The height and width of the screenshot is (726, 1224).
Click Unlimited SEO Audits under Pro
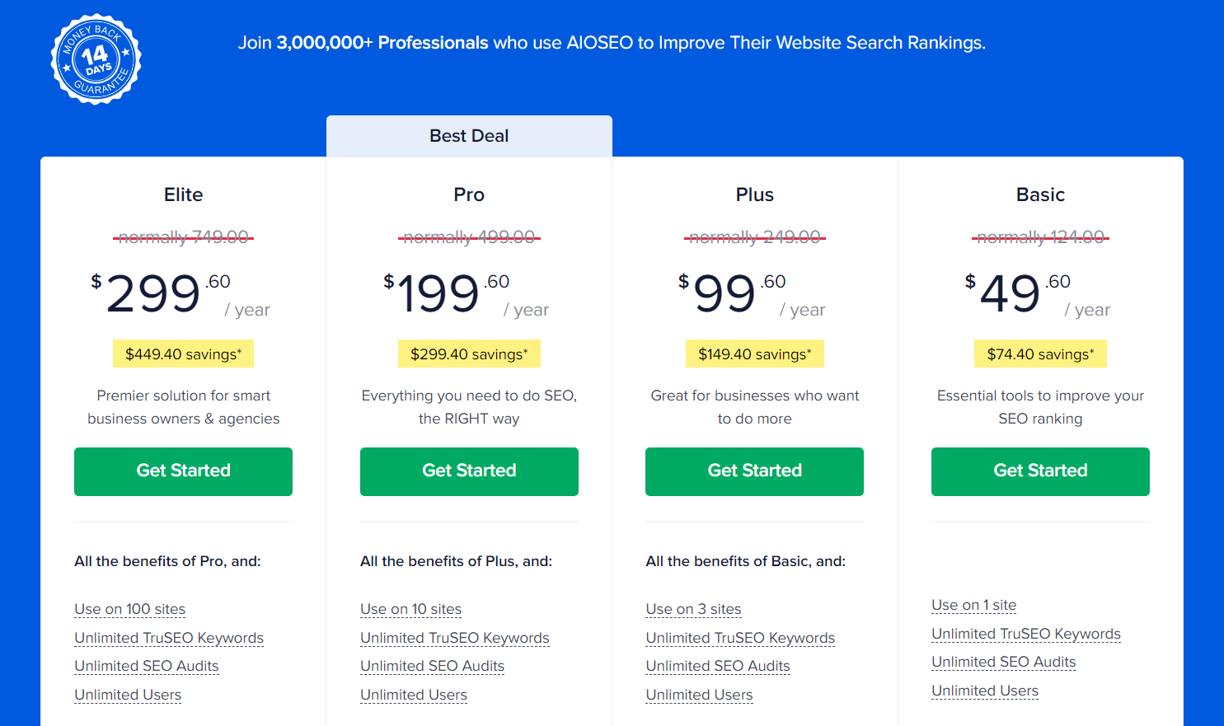pos(432,666)
